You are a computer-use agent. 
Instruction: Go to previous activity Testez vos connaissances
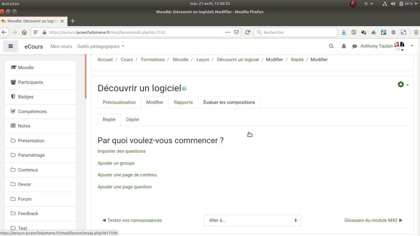pyautogui.click(x=132, y=220)
